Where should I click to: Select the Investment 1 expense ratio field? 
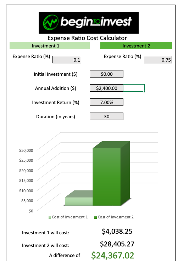67,60
